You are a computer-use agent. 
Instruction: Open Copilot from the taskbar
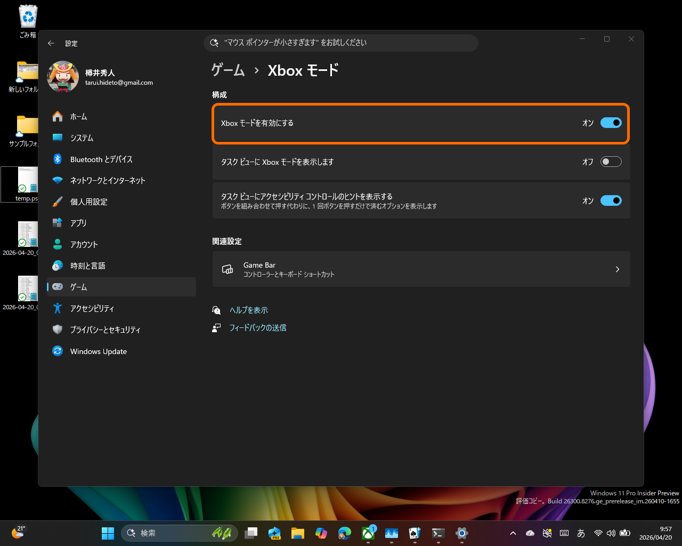point(321,533)
